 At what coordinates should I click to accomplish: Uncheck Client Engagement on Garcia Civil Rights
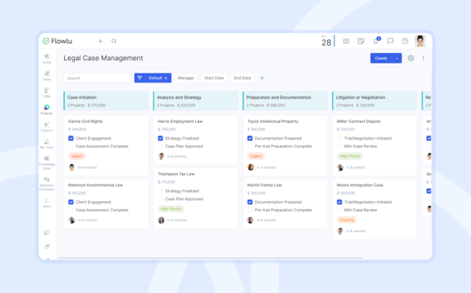click(71, 138)
